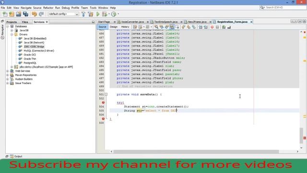Open the Start Page editor tab

(104, 22)
